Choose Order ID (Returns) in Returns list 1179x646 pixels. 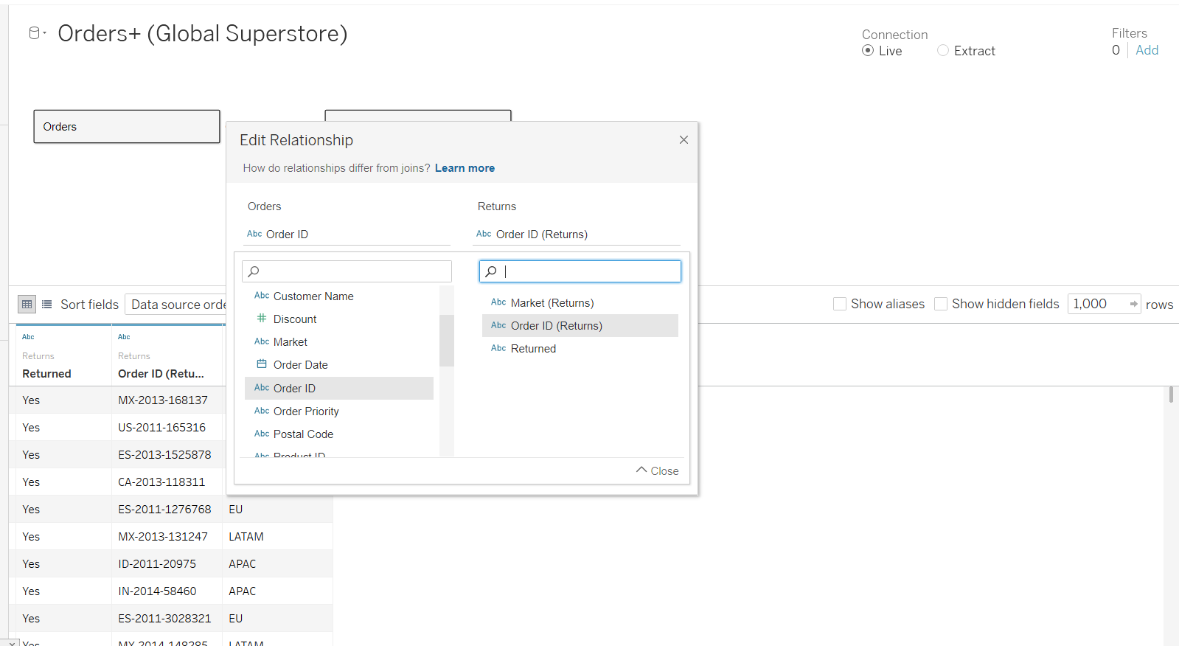[x=580, y=326]
